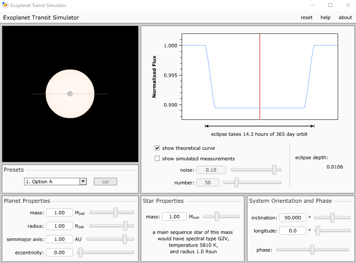Open the help menu

(x=325, y=18)
